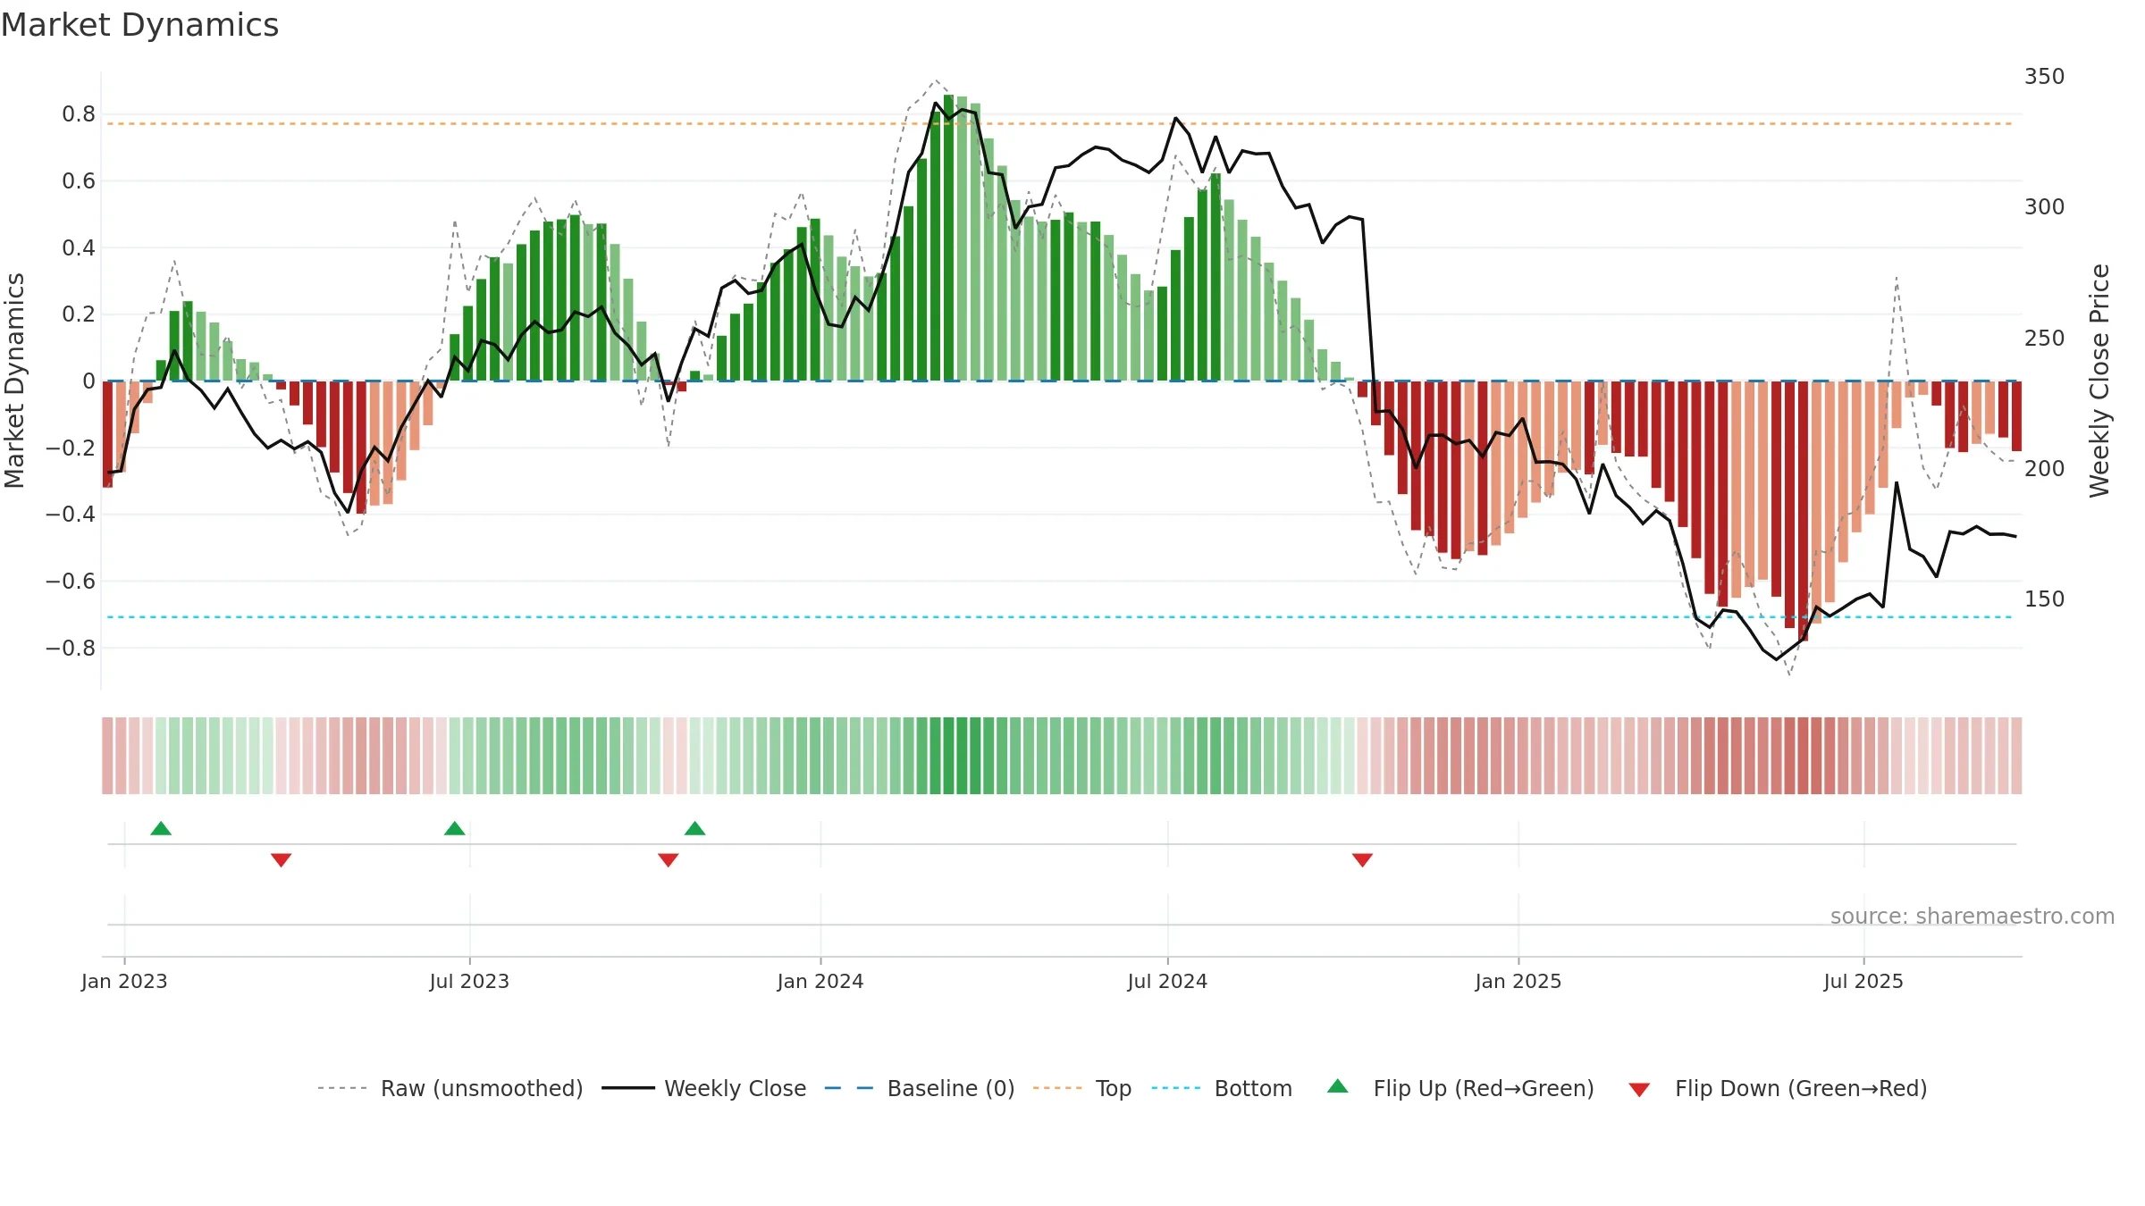This screenshot has height=1206, width=2145.
Task: Click the 0.4 left axis tick label
Action: click(79, 247)
